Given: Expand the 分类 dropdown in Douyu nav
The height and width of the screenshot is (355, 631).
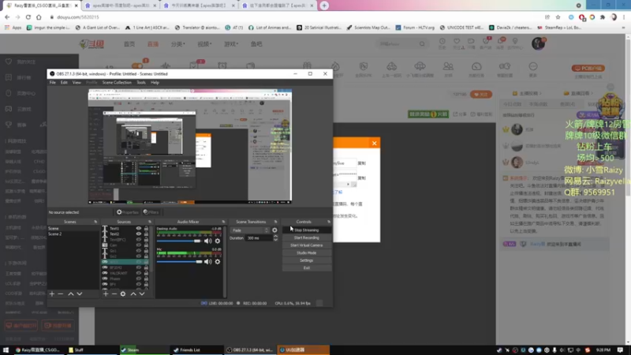Looking at the screenshot, I should coord(178,44).
